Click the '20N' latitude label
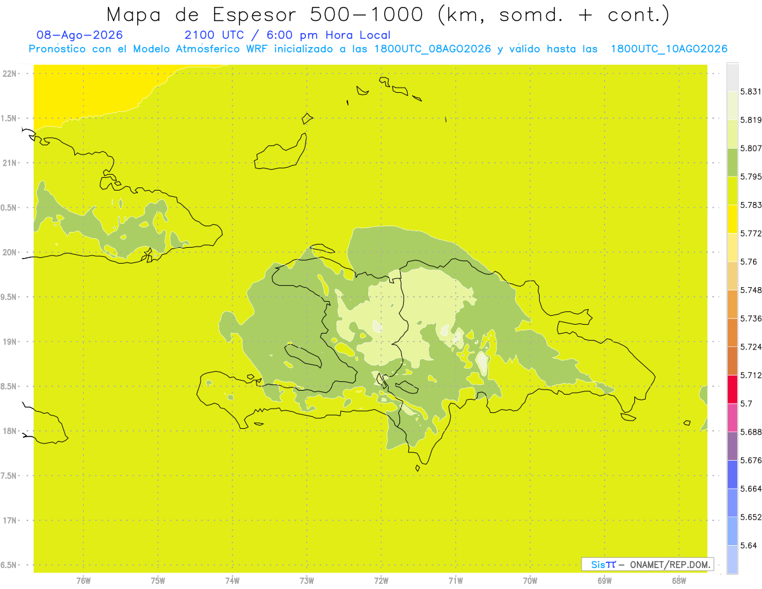 [x=10, y=252]
